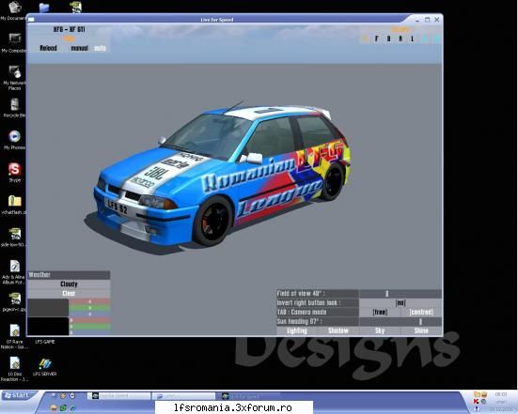
Task: Click the lower black color preview swatch
Action: pyautogui.click(x=48, y=327)
